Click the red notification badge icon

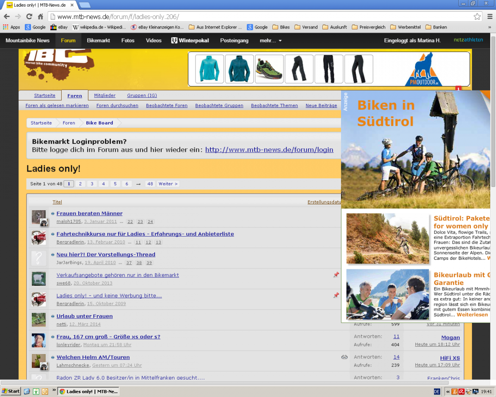(x=458, y=88)
